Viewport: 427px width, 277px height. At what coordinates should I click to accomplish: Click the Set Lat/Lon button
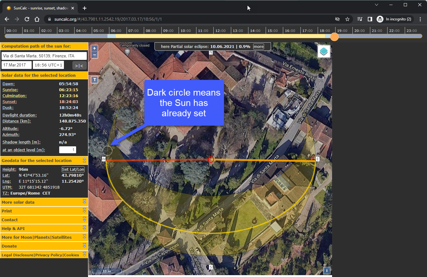[73, 169]
